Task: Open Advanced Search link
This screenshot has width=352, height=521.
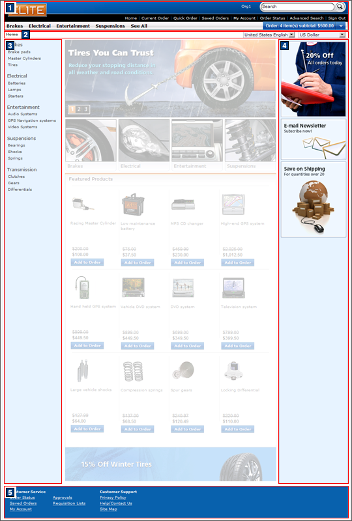Action: click(x=306, y=18)
